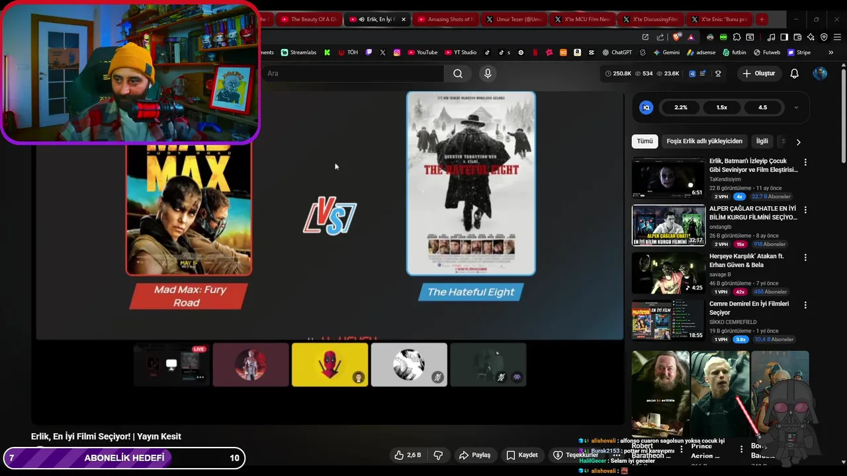Screen dimensions: 847x476
Task: Click the Brave Rewards triangle icon
Action: coord(691,37)
